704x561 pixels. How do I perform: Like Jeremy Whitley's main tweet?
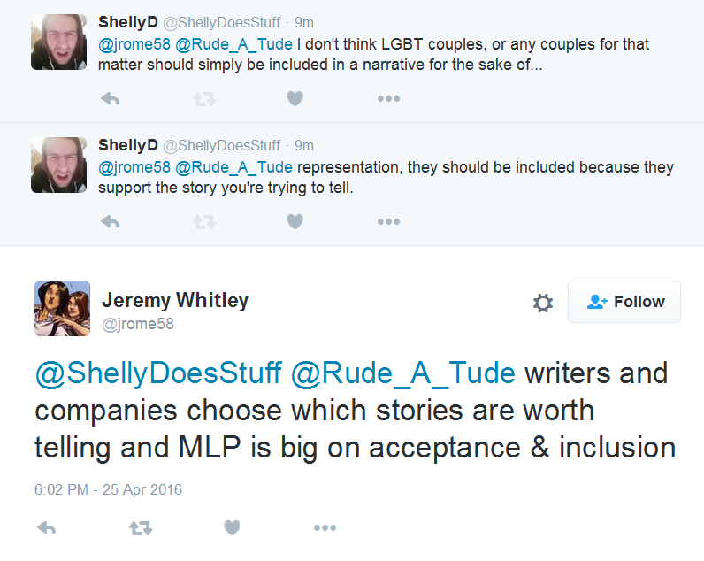pyautogui.click(x=232, y=528)
